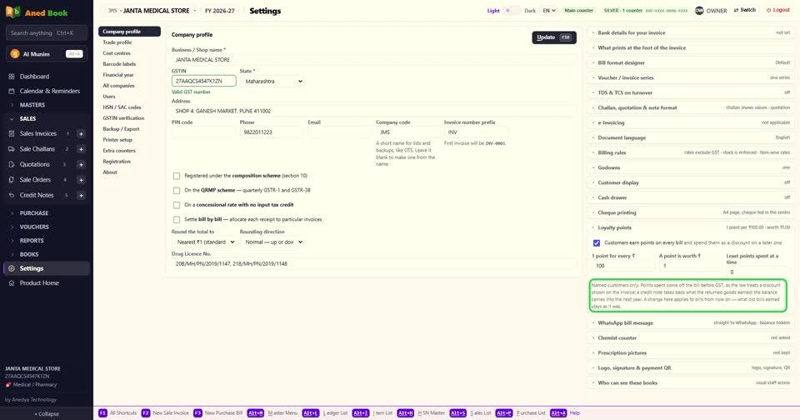Check Settle bill by bill option
Image resolution: width=800 pixels, height=420 pixels.
[x=177, y=219]
